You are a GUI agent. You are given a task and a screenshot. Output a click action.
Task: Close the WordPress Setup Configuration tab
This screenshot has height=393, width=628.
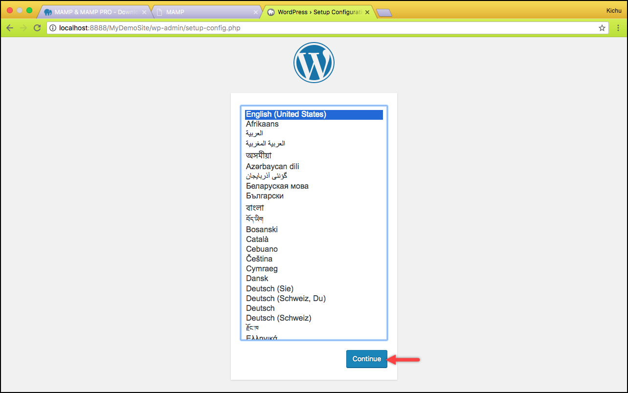point(367,12)
